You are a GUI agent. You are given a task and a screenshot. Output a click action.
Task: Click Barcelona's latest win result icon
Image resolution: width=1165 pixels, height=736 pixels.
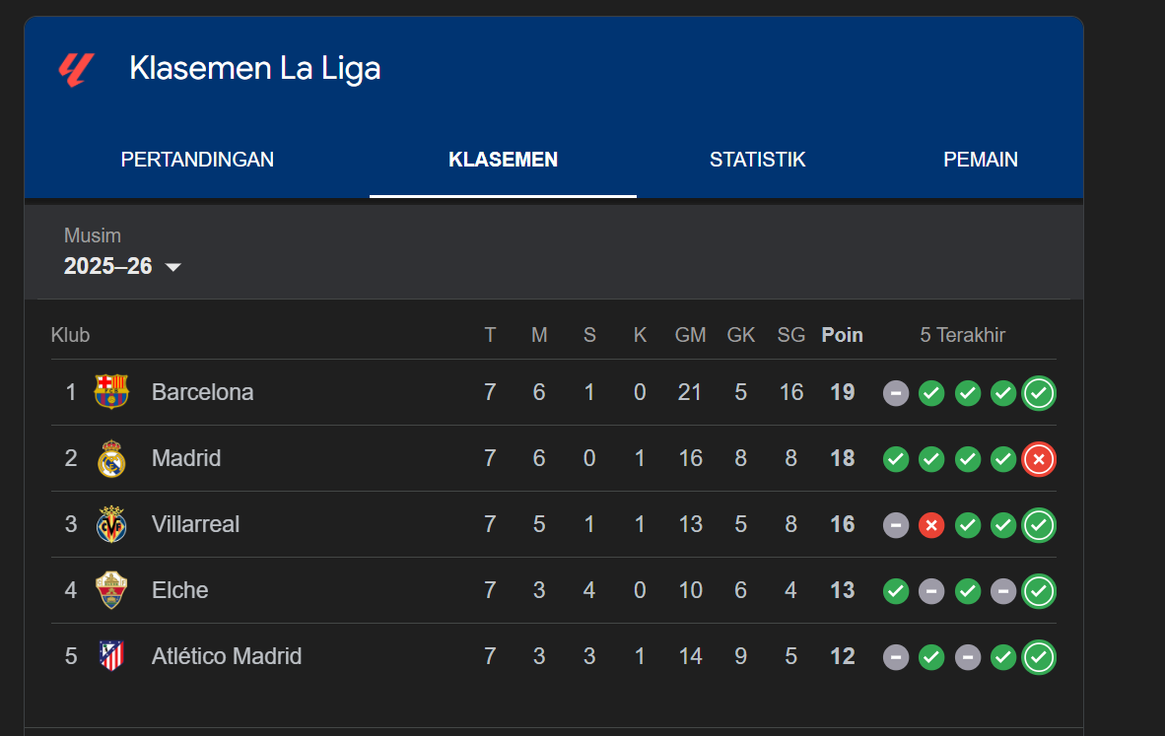point(1039,392)
